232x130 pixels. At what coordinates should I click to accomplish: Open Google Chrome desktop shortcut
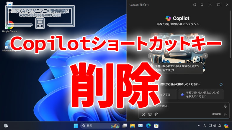click(x=10, y=26)
